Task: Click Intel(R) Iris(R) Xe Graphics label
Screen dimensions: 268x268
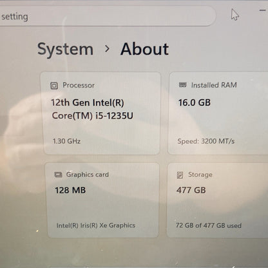Action: 96,225
